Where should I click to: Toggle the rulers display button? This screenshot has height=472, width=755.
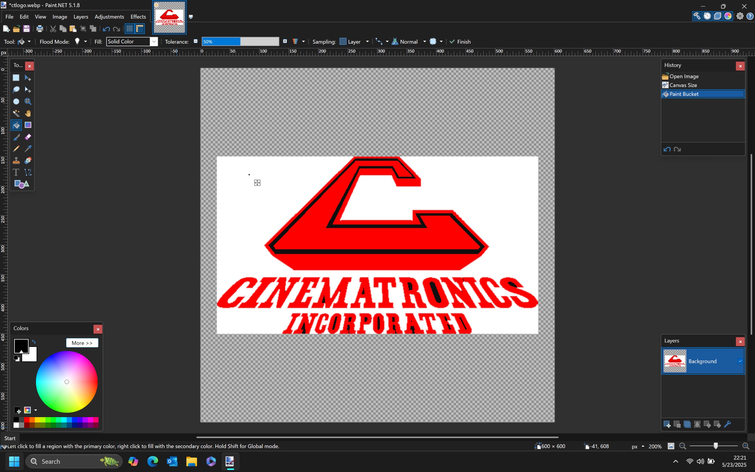140,29
